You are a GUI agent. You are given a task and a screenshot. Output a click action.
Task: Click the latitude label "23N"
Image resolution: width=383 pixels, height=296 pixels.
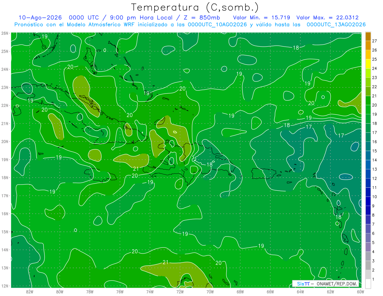(5, 87)
